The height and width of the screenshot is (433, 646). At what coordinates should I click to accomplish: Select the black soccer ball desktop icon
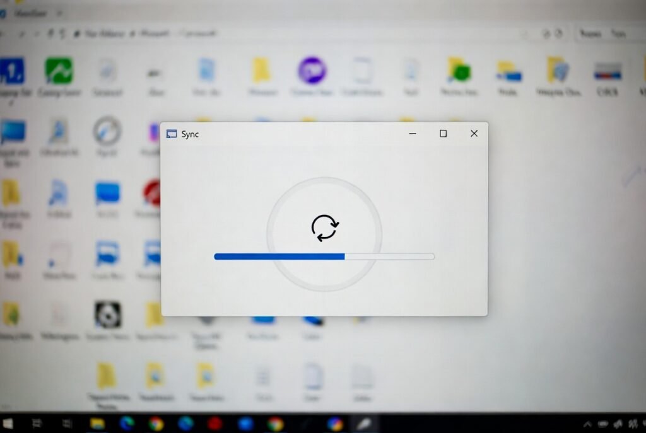tap(107, 315)
